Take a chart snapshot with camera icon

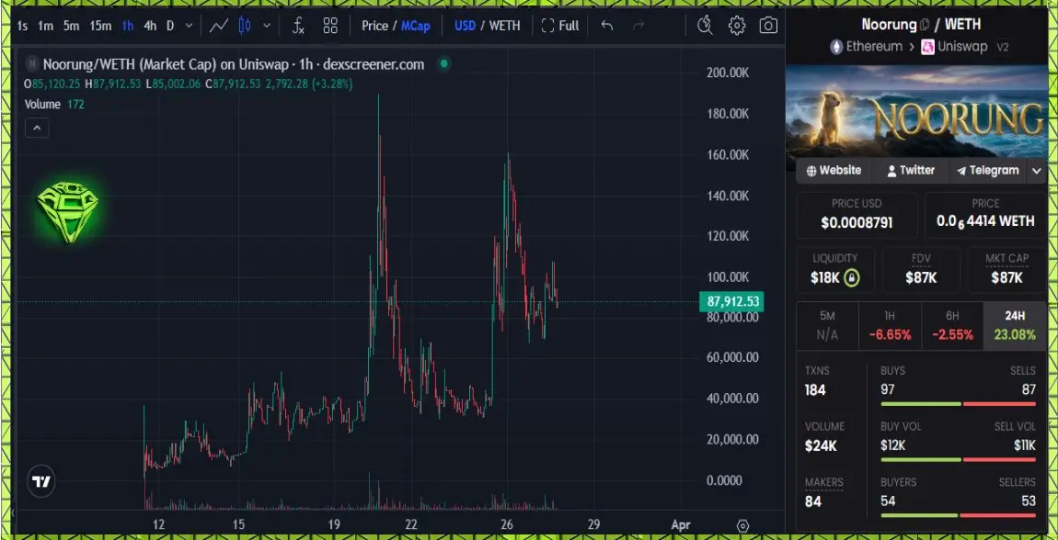[768, 27]
